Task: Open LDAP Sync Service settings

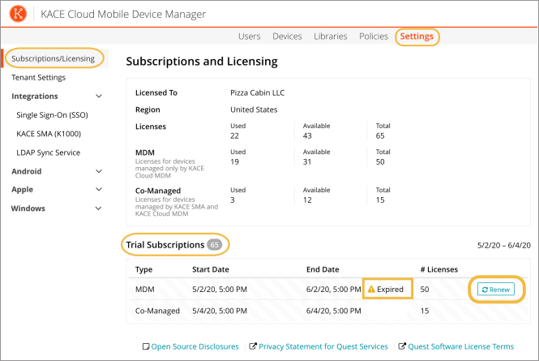Action: (x=48, y=153)
